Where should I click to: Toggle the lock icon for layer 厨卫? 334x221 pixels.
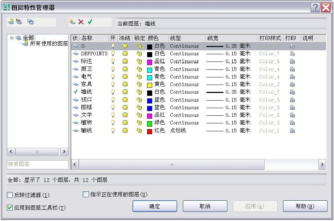tap(139, 69)
